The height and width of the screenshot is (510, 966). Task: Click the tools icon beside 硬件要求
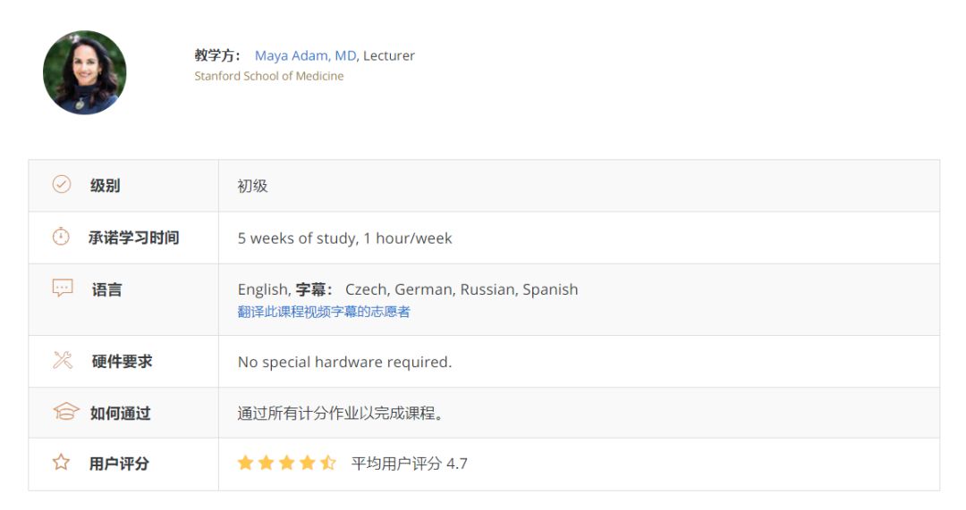point(63,360)
